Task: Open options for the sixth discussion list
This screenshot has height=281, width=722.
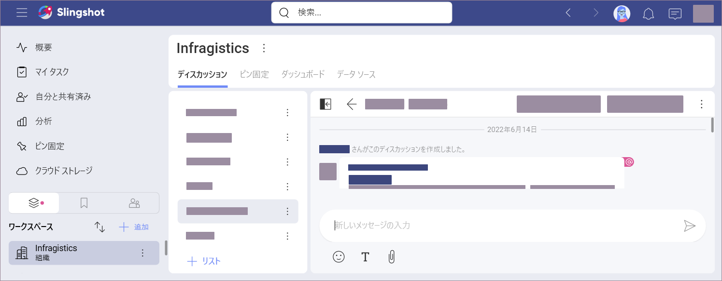Action: (x=287, y=236)
